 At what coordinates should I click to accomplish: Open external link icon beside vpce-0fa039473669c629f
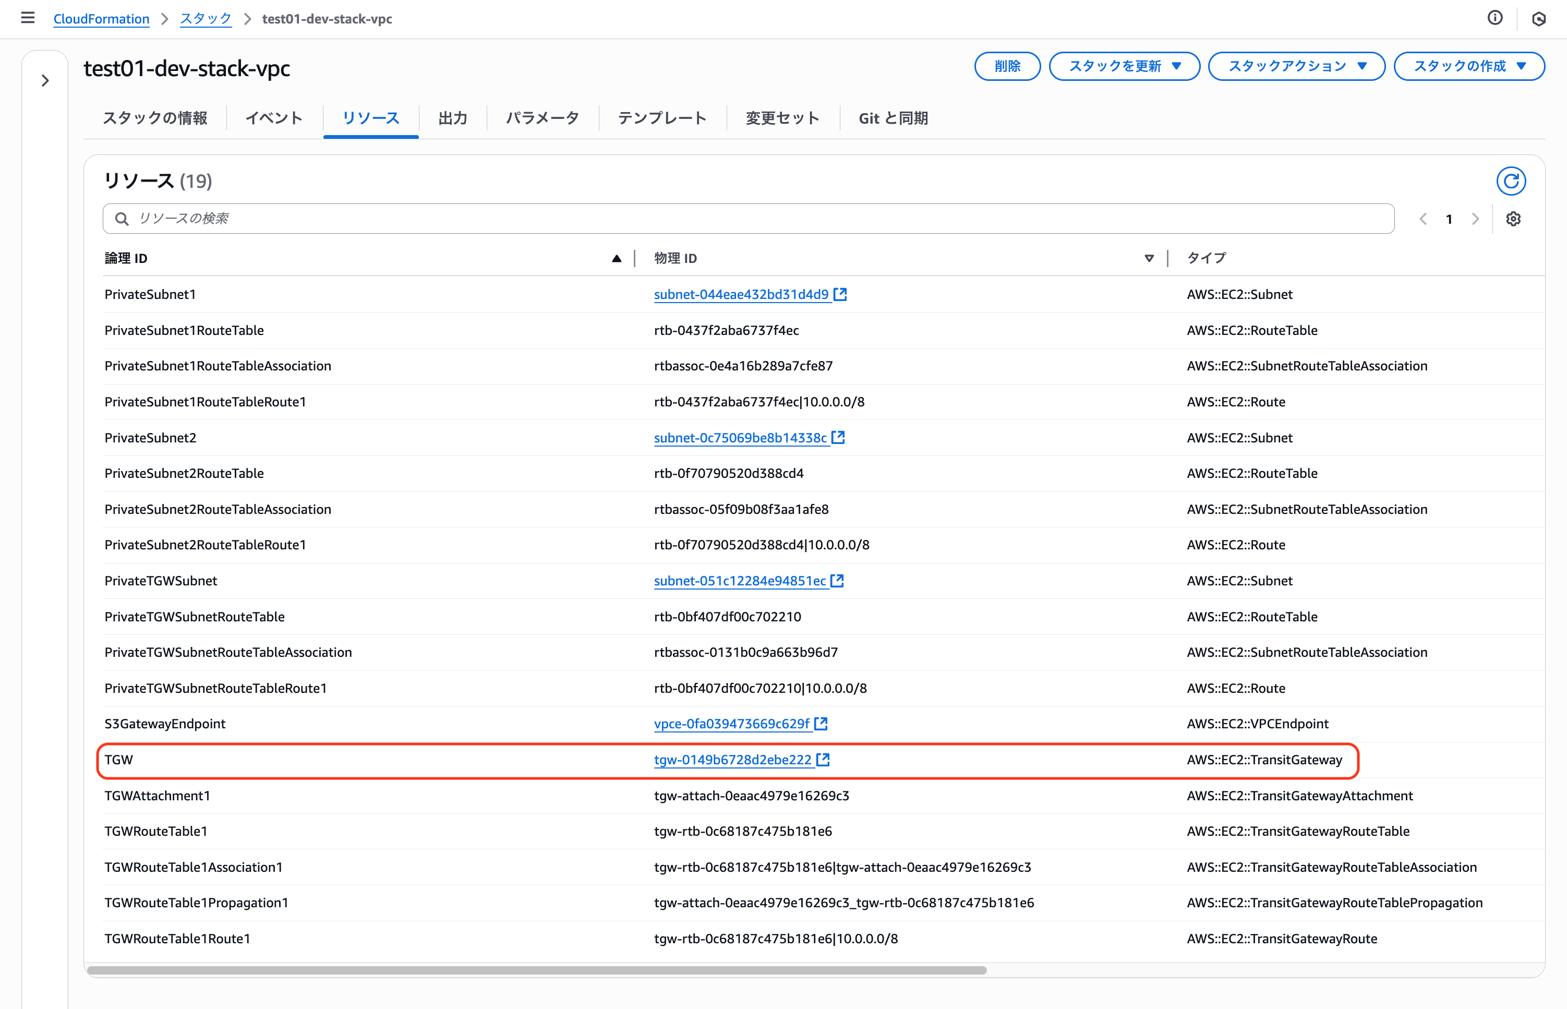(x=822, y=723)
